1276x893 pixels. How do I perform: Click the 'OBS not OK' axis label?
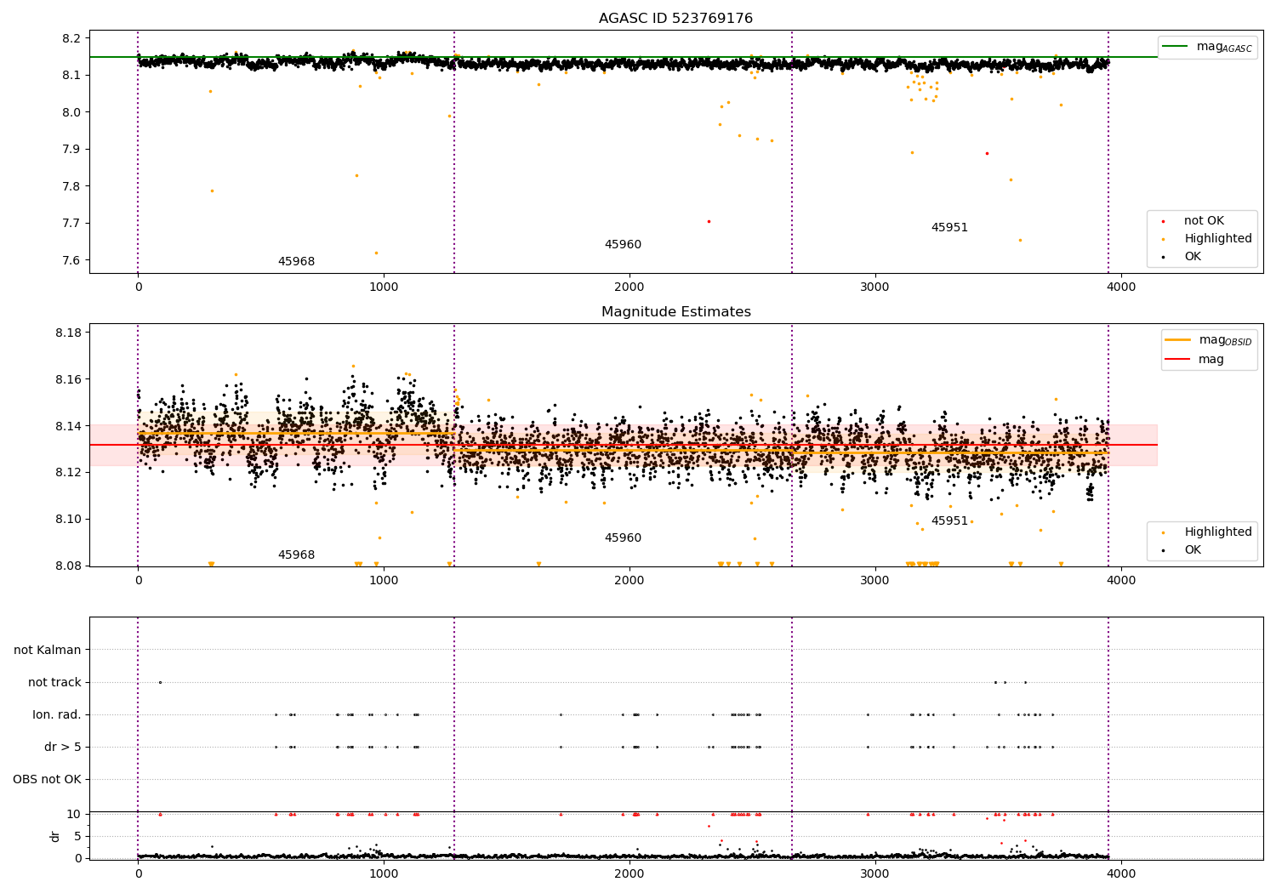pos(47,779)
